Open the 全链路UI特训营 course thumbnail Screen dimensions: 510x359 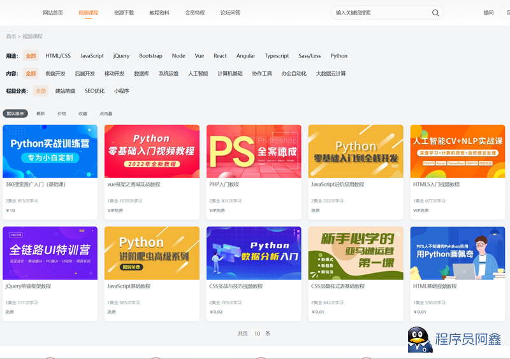tap(50, 253)
